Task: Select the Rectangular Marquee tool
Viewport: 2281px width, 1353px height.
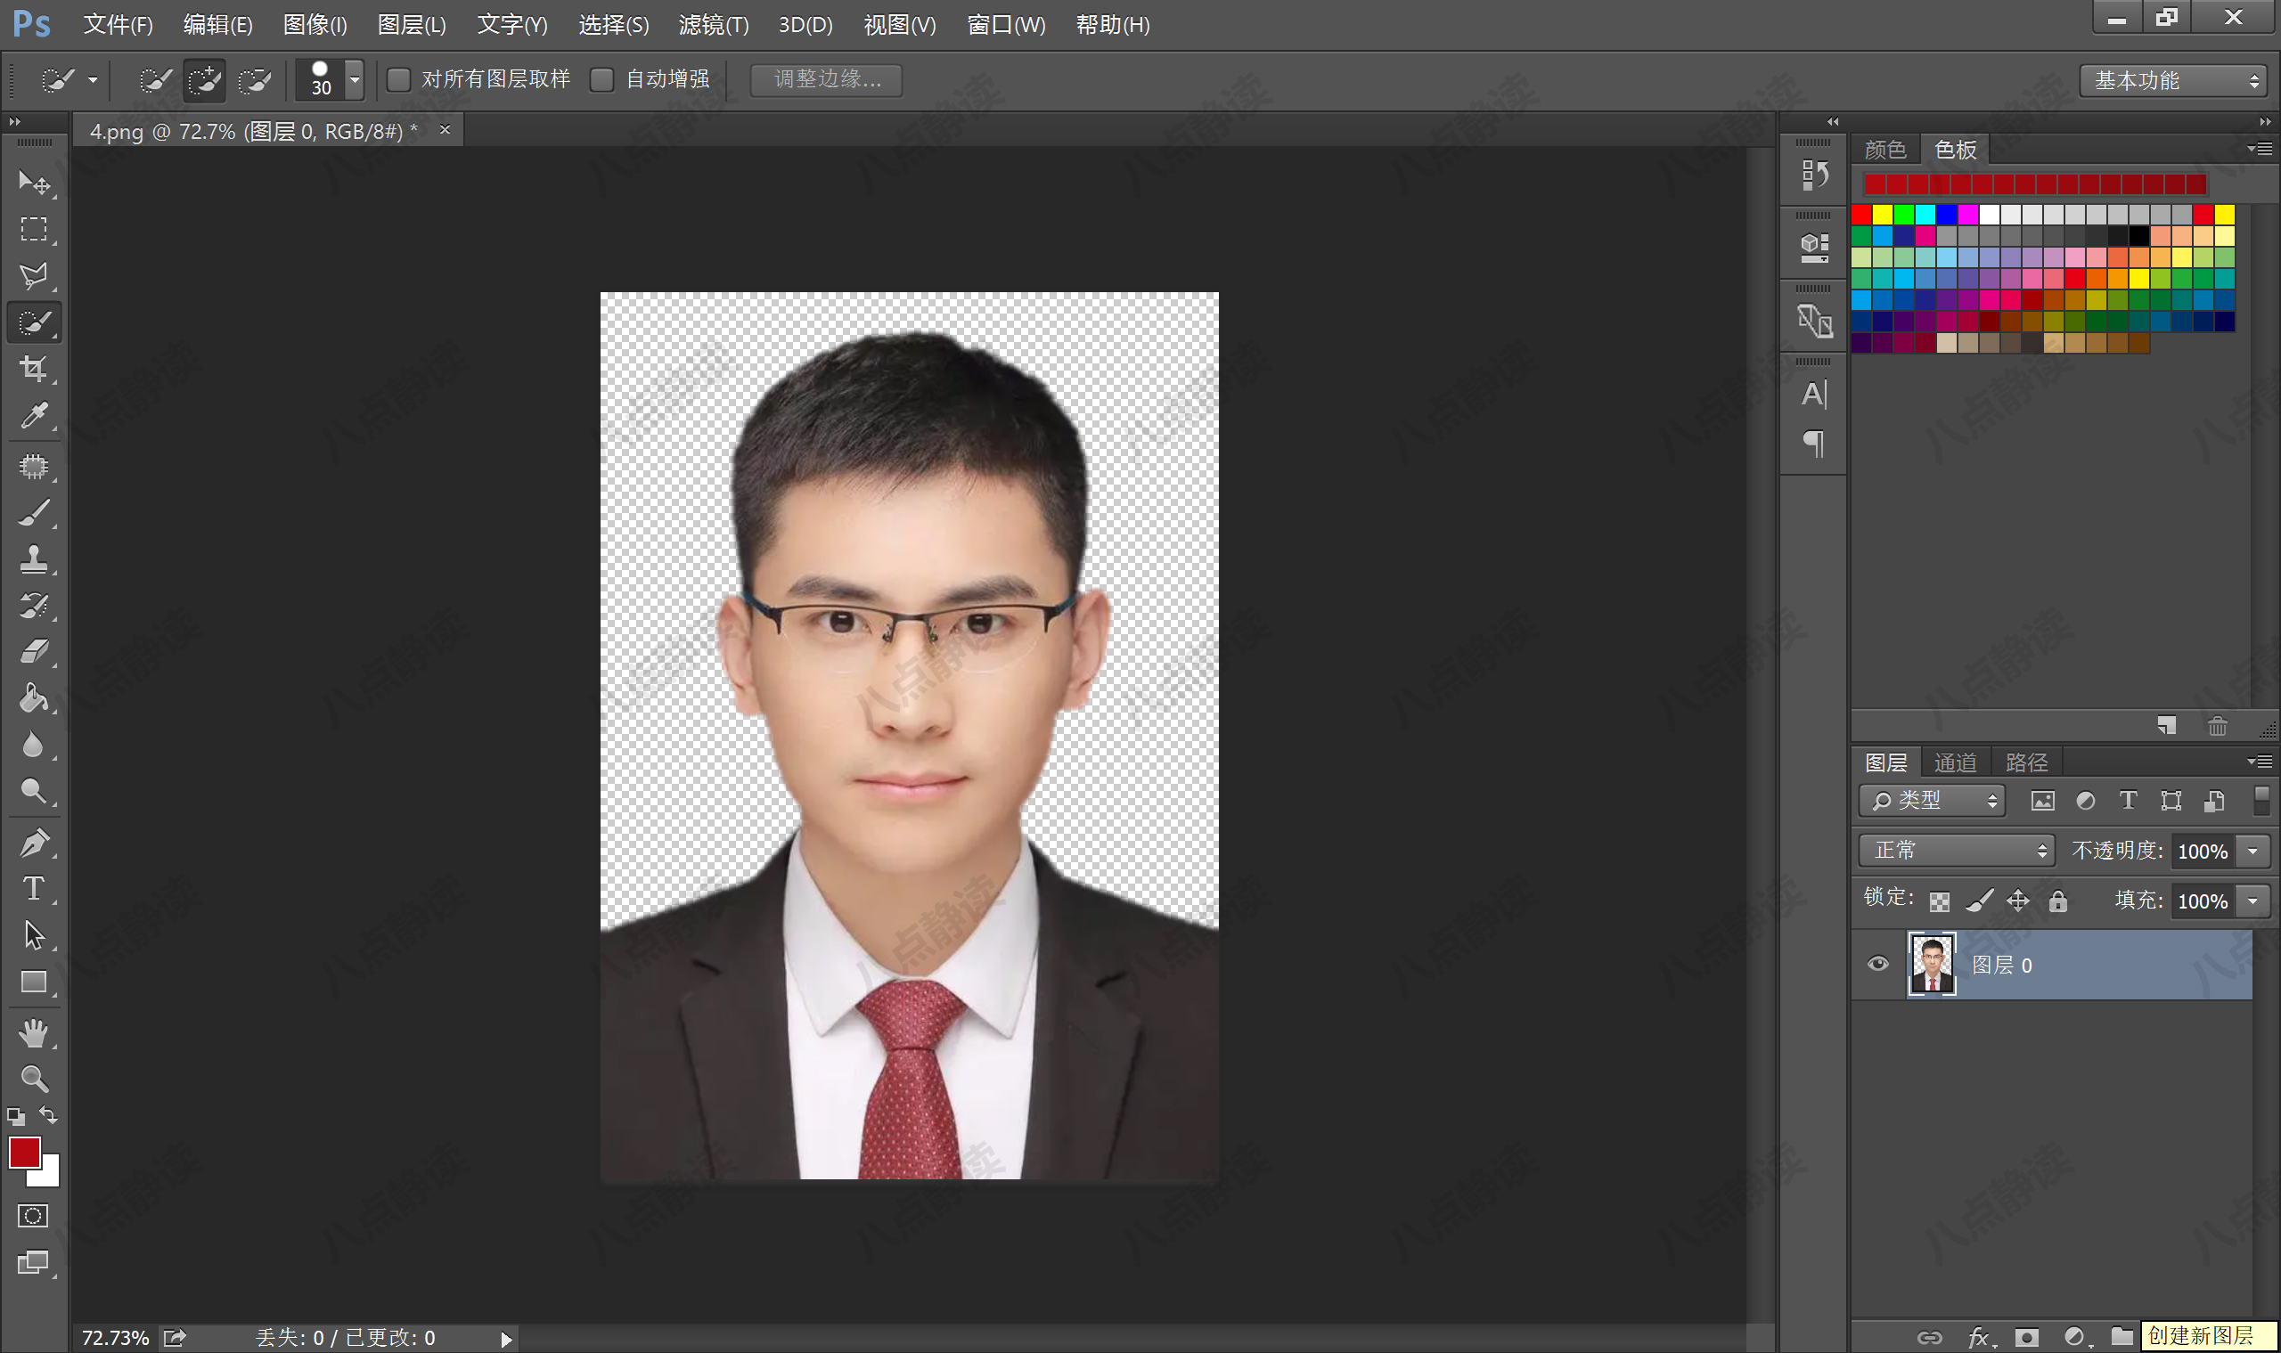Action: tap(34, 229)
